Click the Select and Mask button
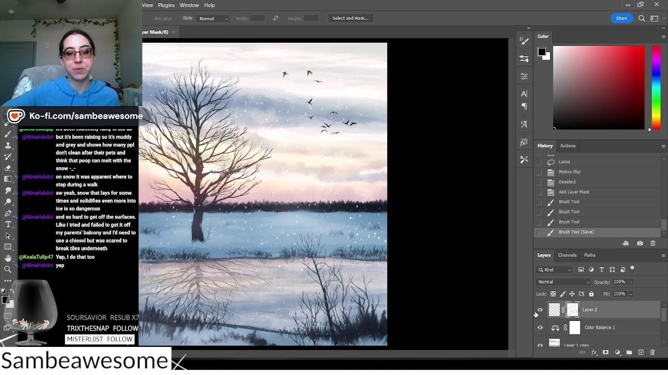The image size is (668, 375). [x=351, y=18]
